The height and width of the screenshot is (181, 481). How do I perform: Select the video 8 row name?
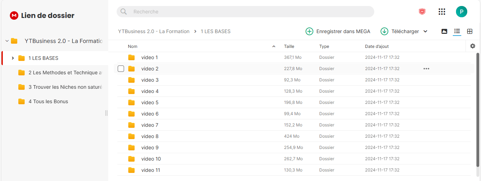tap(150, 136)
